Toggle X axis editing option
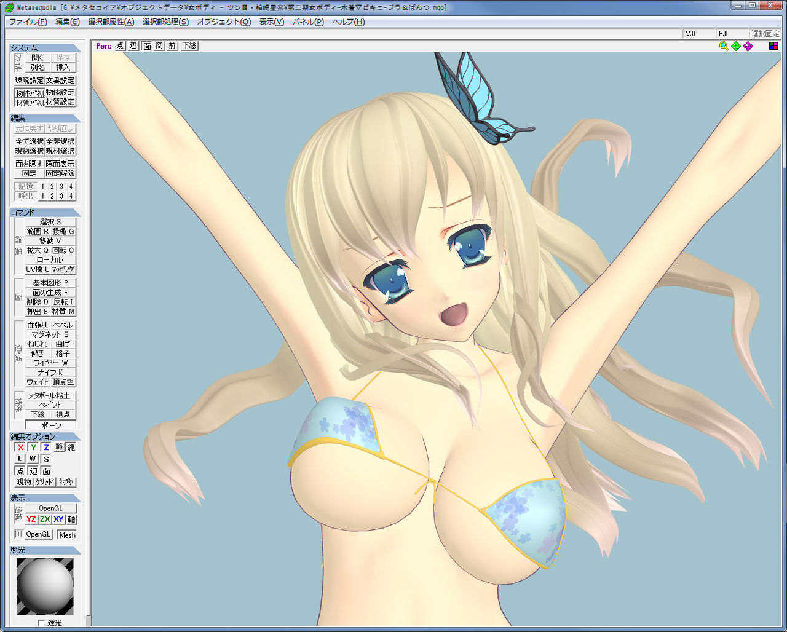Screen dimensions: 787x632 point(20,448)
